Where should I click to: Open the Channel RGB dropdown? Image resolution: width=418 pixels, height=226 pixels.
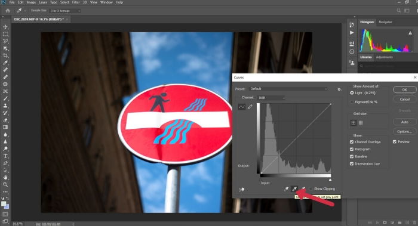coord(271,98)
